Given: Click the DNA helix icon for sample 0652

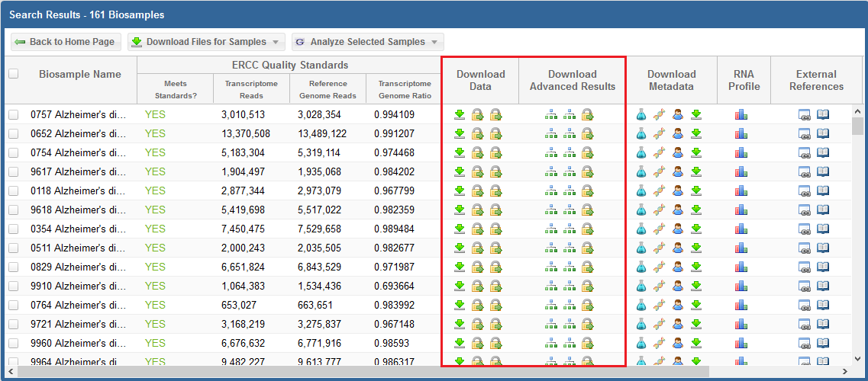Looking at the screenshot, I should click(x=659, y=133).
